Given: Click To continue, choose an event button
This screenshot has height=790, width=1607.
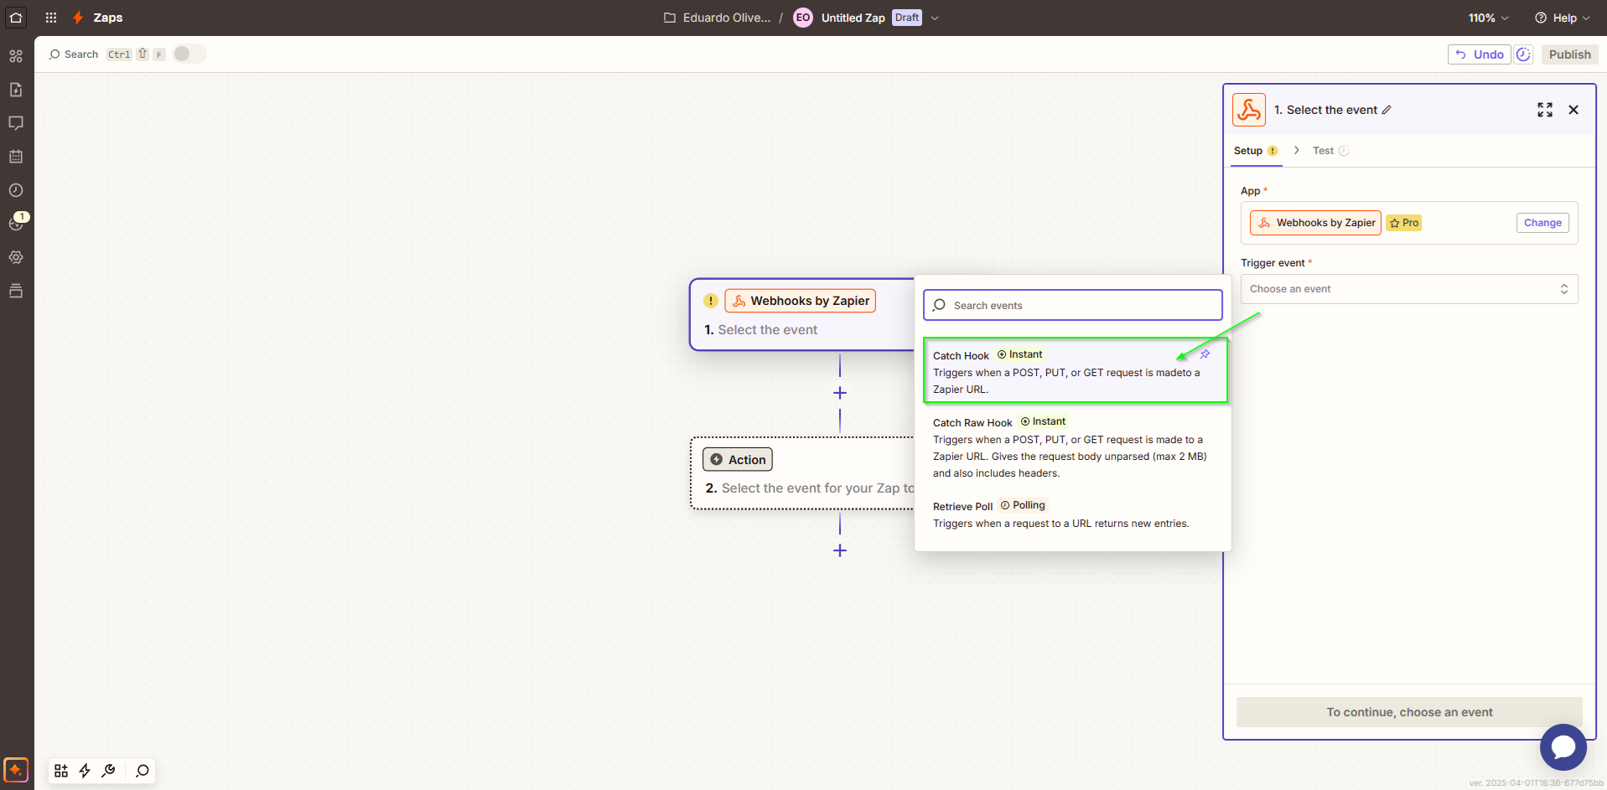Looking at the screenshot, I should pyautogui.click(x=1409, y=712).
